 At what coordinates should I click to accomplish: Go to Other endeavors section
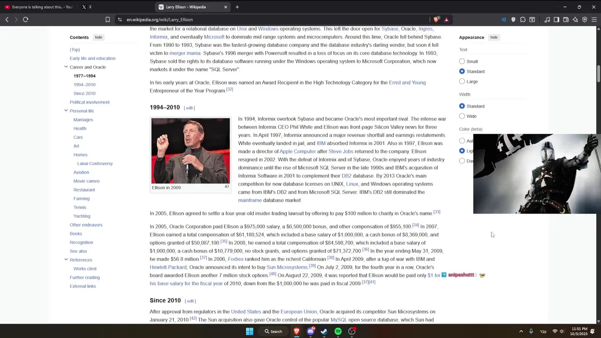point(86,225)
